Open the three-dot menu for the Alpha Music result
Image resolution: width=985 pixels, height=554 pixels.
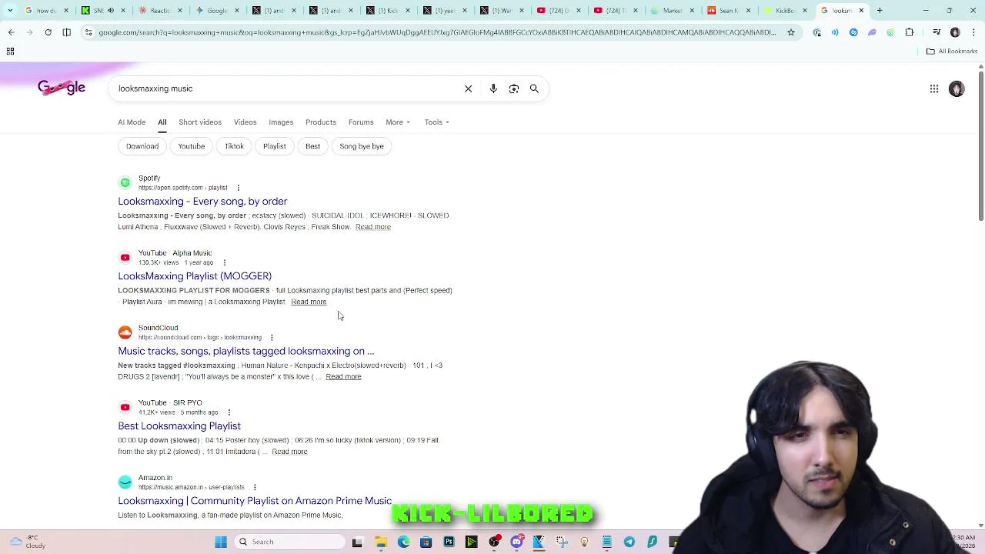(x=224, y=262)
